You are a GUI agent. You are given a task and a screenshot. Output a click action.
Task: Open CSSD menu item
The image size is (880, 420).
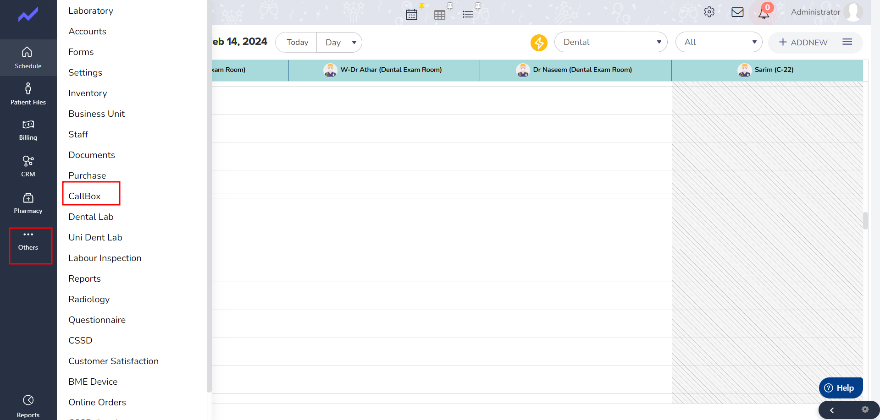[80, 340]
